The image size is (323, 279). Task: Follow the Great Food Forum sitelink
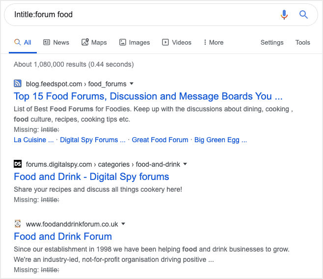coord(160,140)
